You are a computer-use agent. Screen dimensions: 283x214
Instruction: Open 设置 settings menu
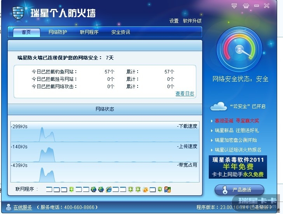pos(174,21)
